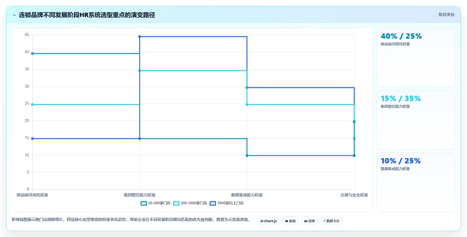Image resolution: width=467 pixels, height=237 pixels.
Task: Click the 移动端可用性权重 x-axis label
Action: coord(32,195)
